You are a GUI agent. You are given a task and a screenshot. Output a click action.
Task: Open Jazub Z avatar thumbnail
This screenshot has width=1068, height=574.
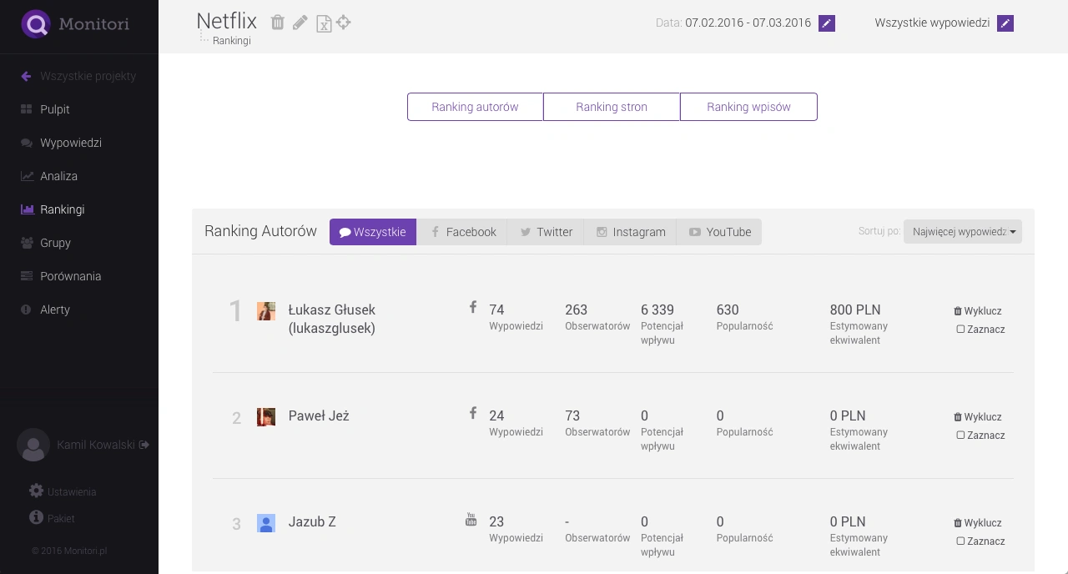click(x=266, y=523)
